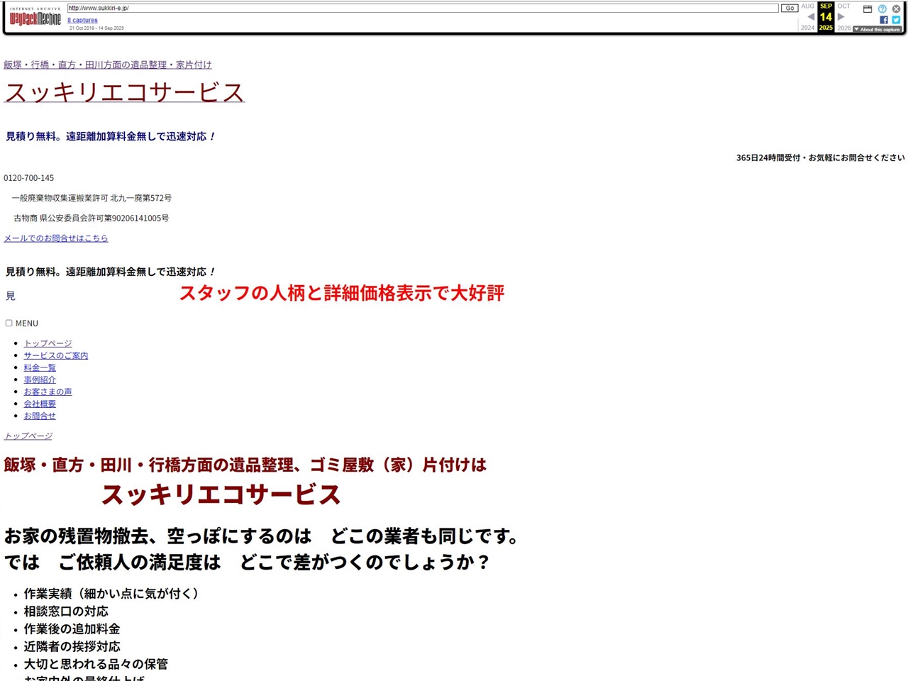
Task: Expand About this capture dropdown
Action: coord(877,30)
